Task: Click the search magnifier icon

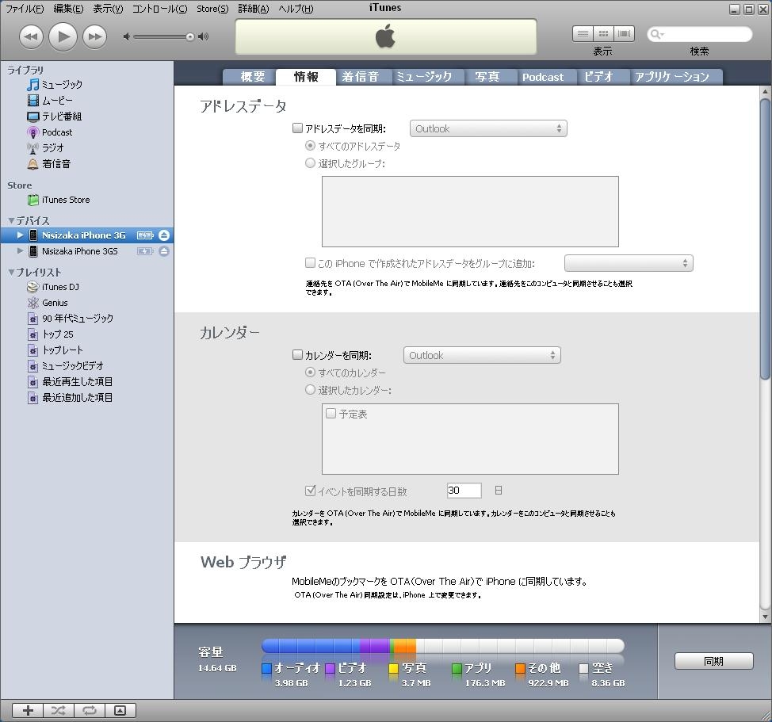Action: coord(656,34)
